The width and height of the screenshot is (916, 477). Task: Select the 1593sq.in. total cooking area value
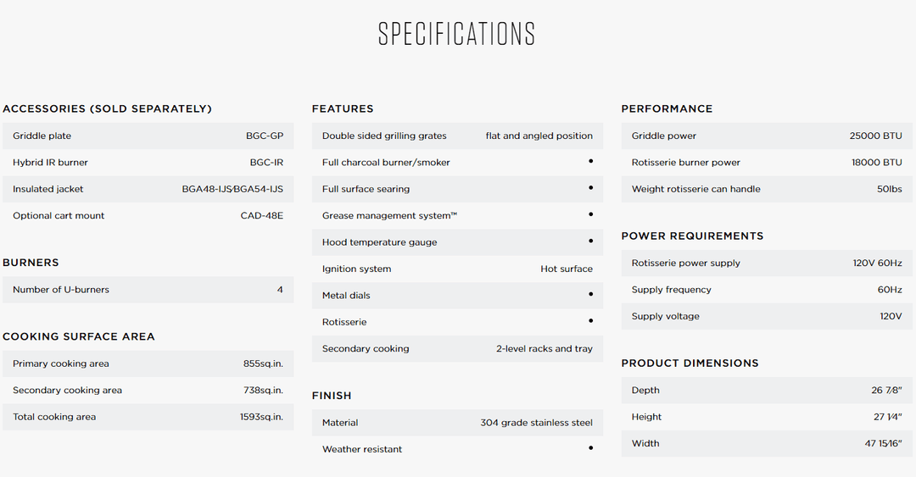coord(261,417)
